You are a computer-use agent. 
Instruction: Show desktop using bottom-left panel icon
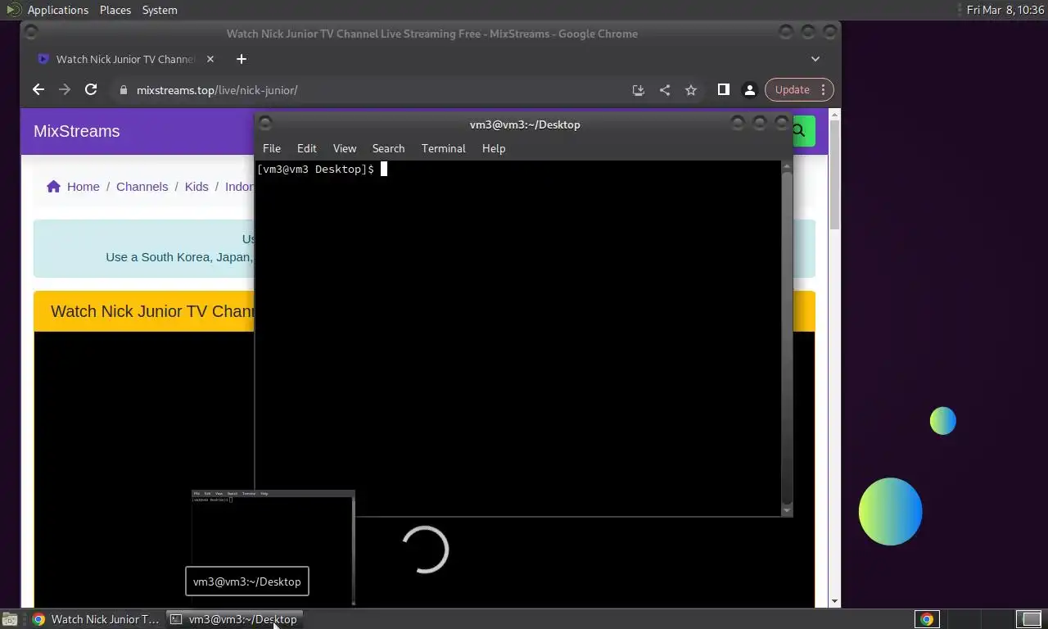click(x=10, y=620)
